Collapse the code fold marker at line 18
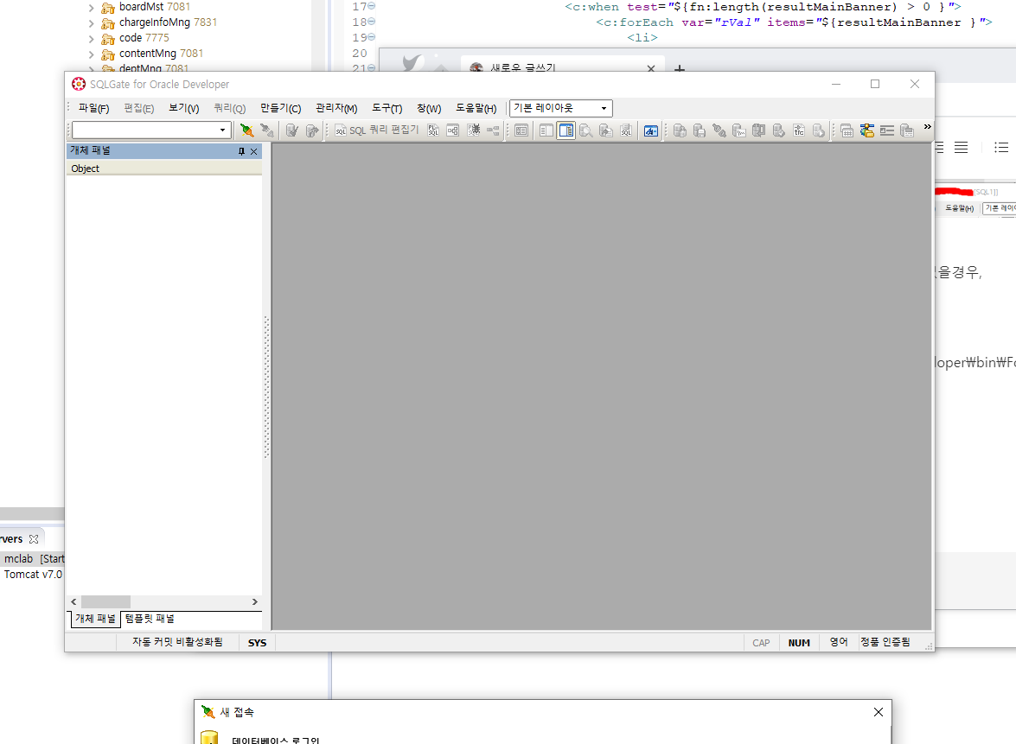 click(372, 22)
